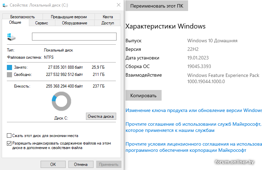Click the '237 ГБ' capacity value
This screenshot has width=262, height=170.
(x=99, y=86)
